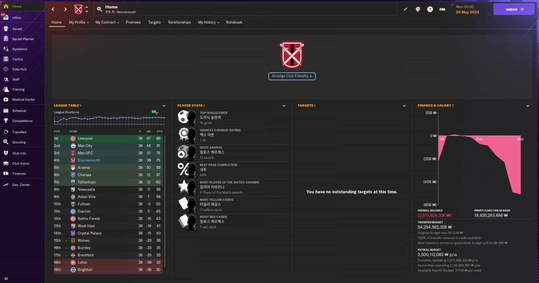
Task: Open Competitions trophy icon
Action: click(6, 121)
